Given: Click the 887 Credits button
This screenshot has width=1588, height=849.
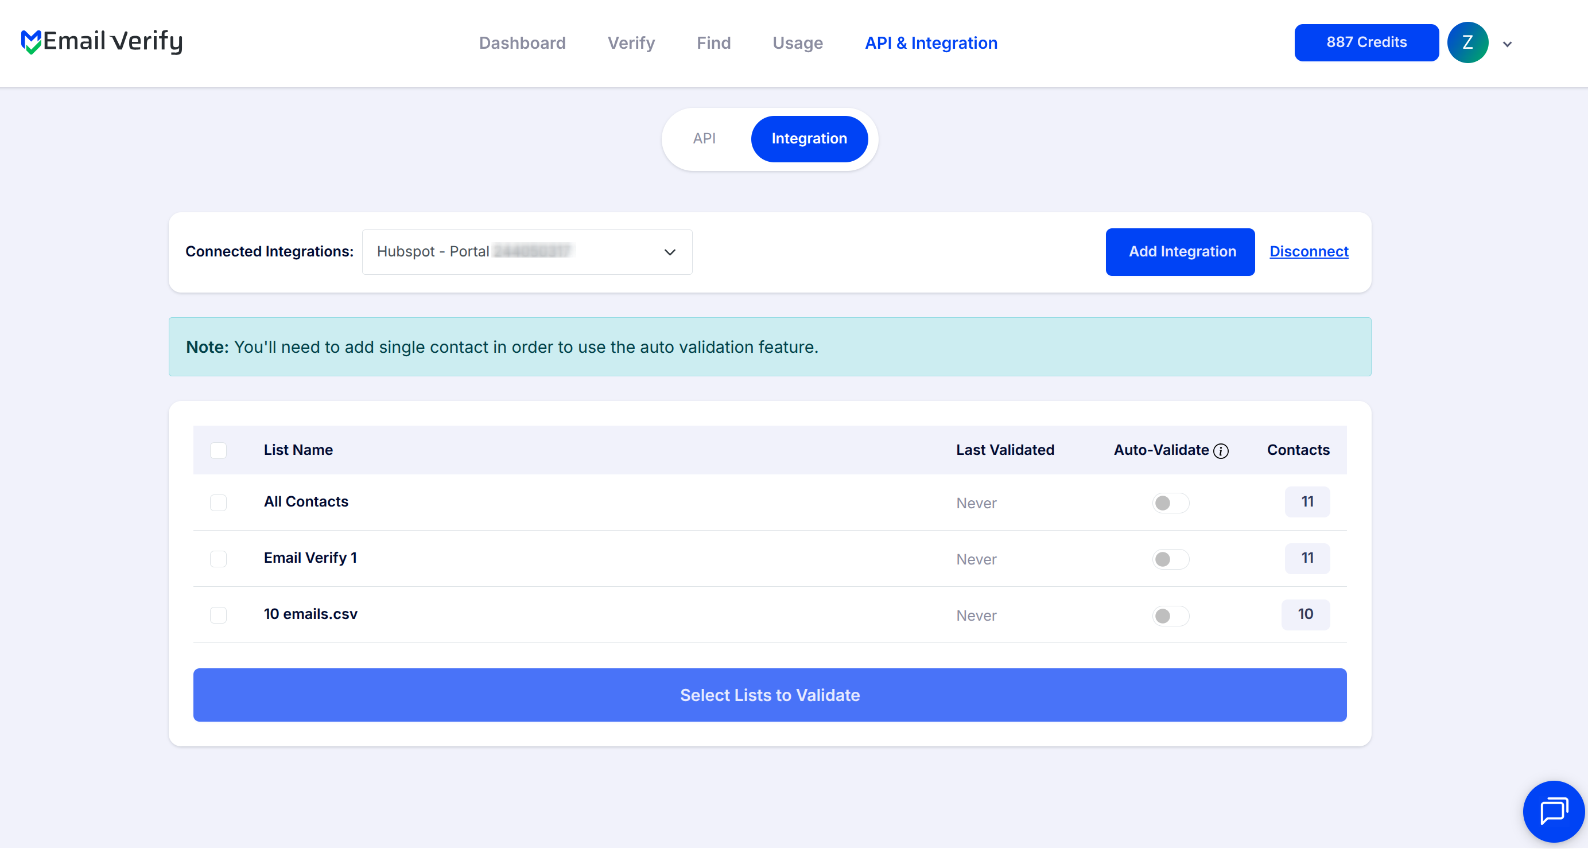Looking at the screenshot, I should click(1366, 42).
